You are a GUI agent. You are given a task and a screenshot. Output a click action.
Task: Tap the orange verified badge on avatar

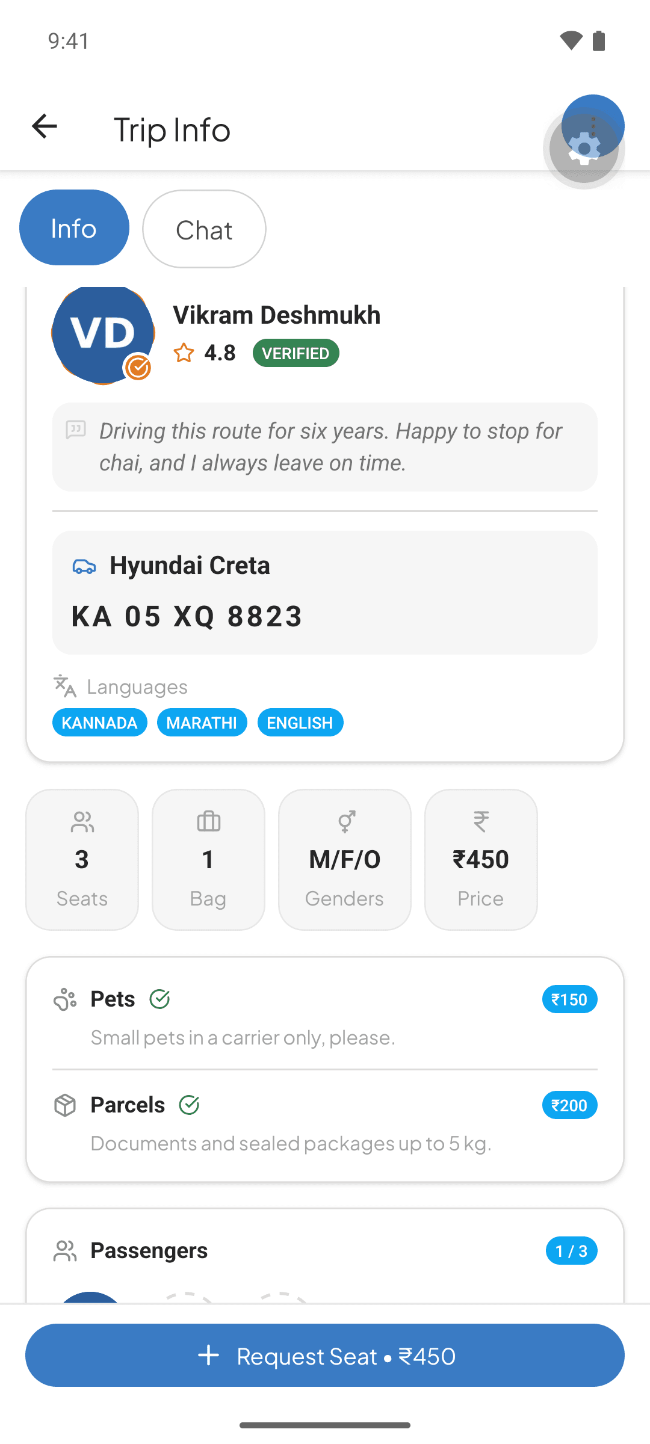[x=138, y=367]
